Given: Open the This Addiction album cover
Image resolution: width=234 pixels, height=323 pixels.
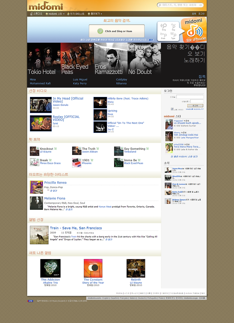Looking at the screenshot, I should [50, 268].
